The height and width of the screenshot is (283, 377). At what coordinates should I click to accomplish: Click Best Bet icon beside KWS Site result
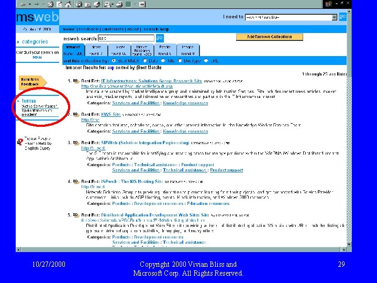76,114
